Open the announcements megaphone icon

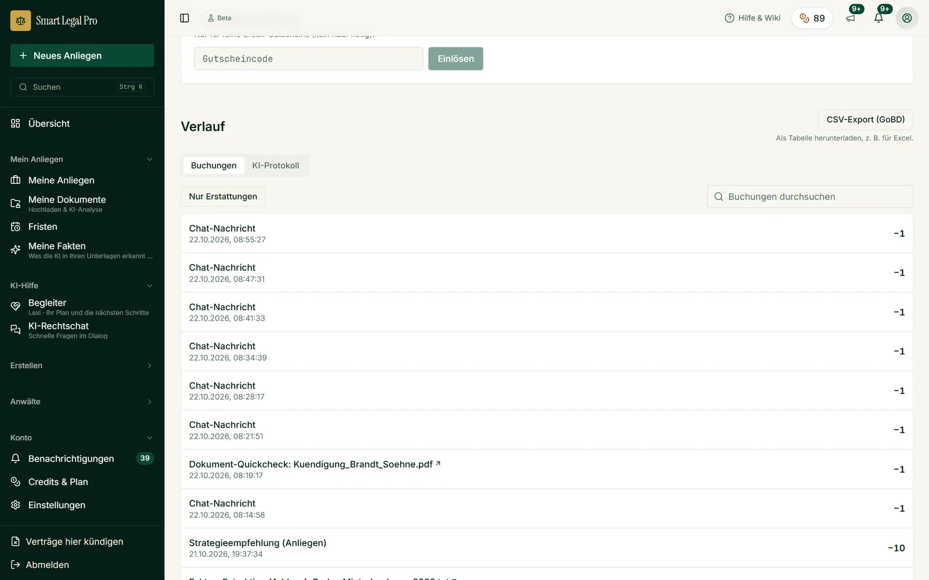(x=851, y=18)
